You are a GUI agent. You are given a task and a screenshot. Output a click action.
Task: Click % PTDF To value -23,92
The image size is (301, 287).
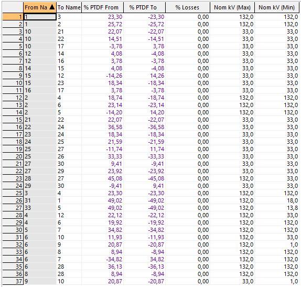click(x=156, y=171)
